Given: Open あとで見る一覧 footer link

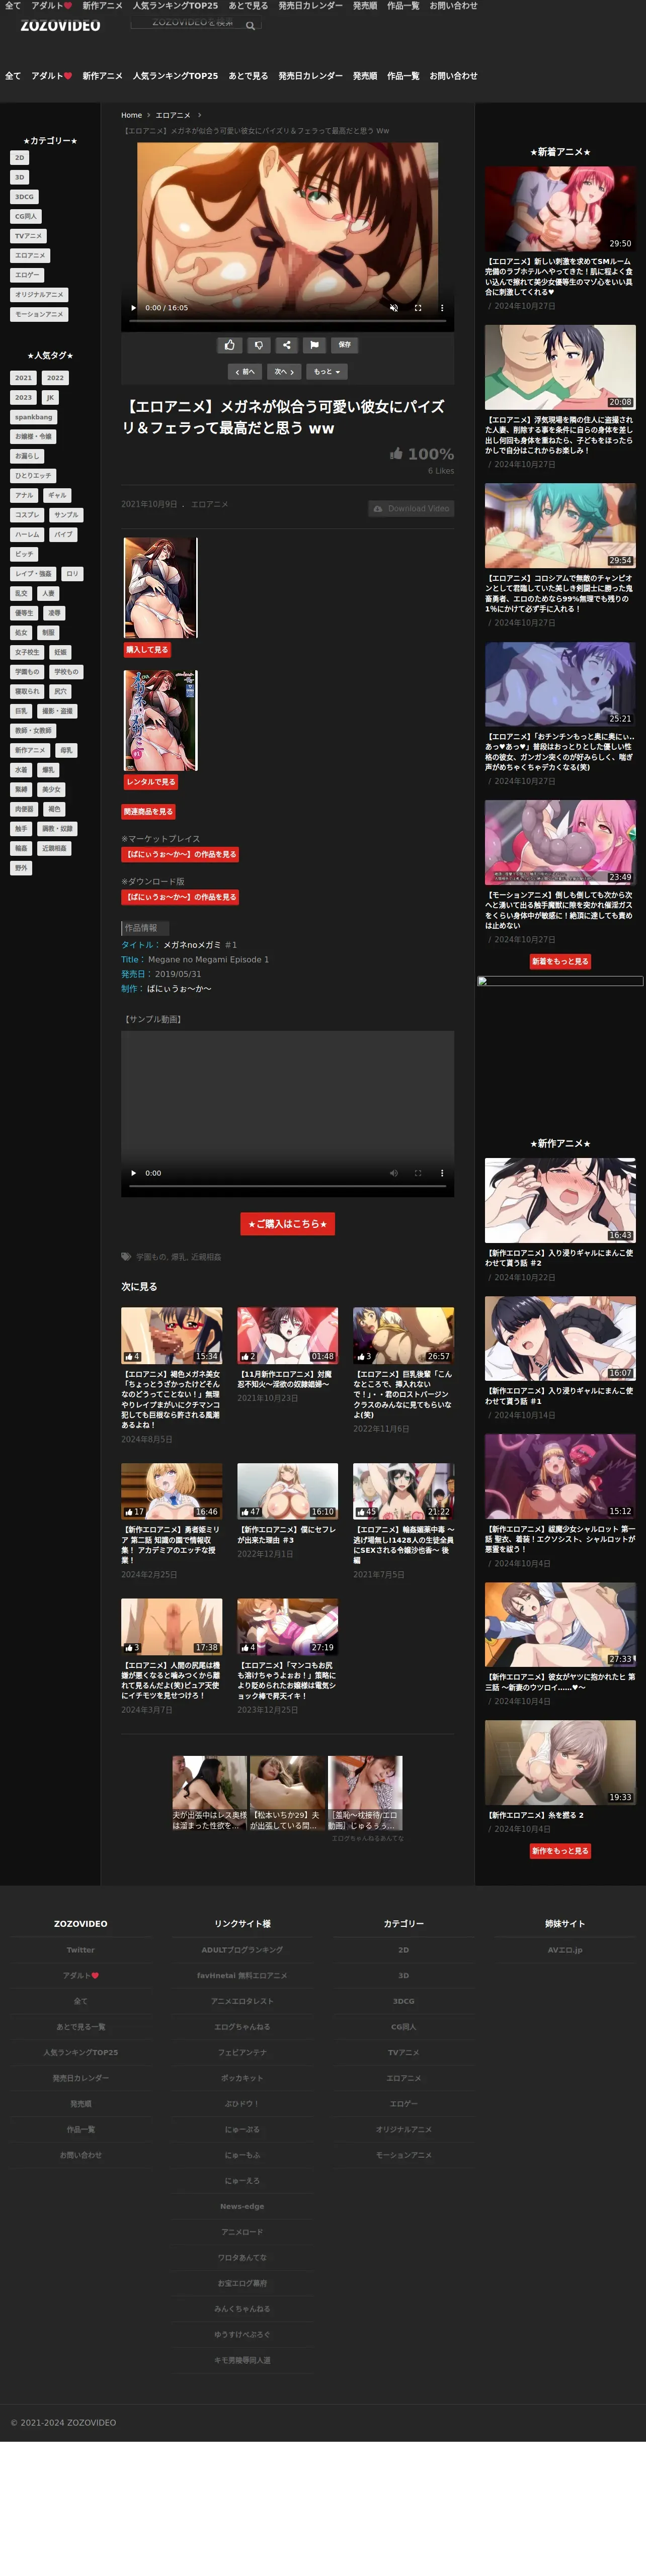Looking at the screenshot, I should 80,2027.
